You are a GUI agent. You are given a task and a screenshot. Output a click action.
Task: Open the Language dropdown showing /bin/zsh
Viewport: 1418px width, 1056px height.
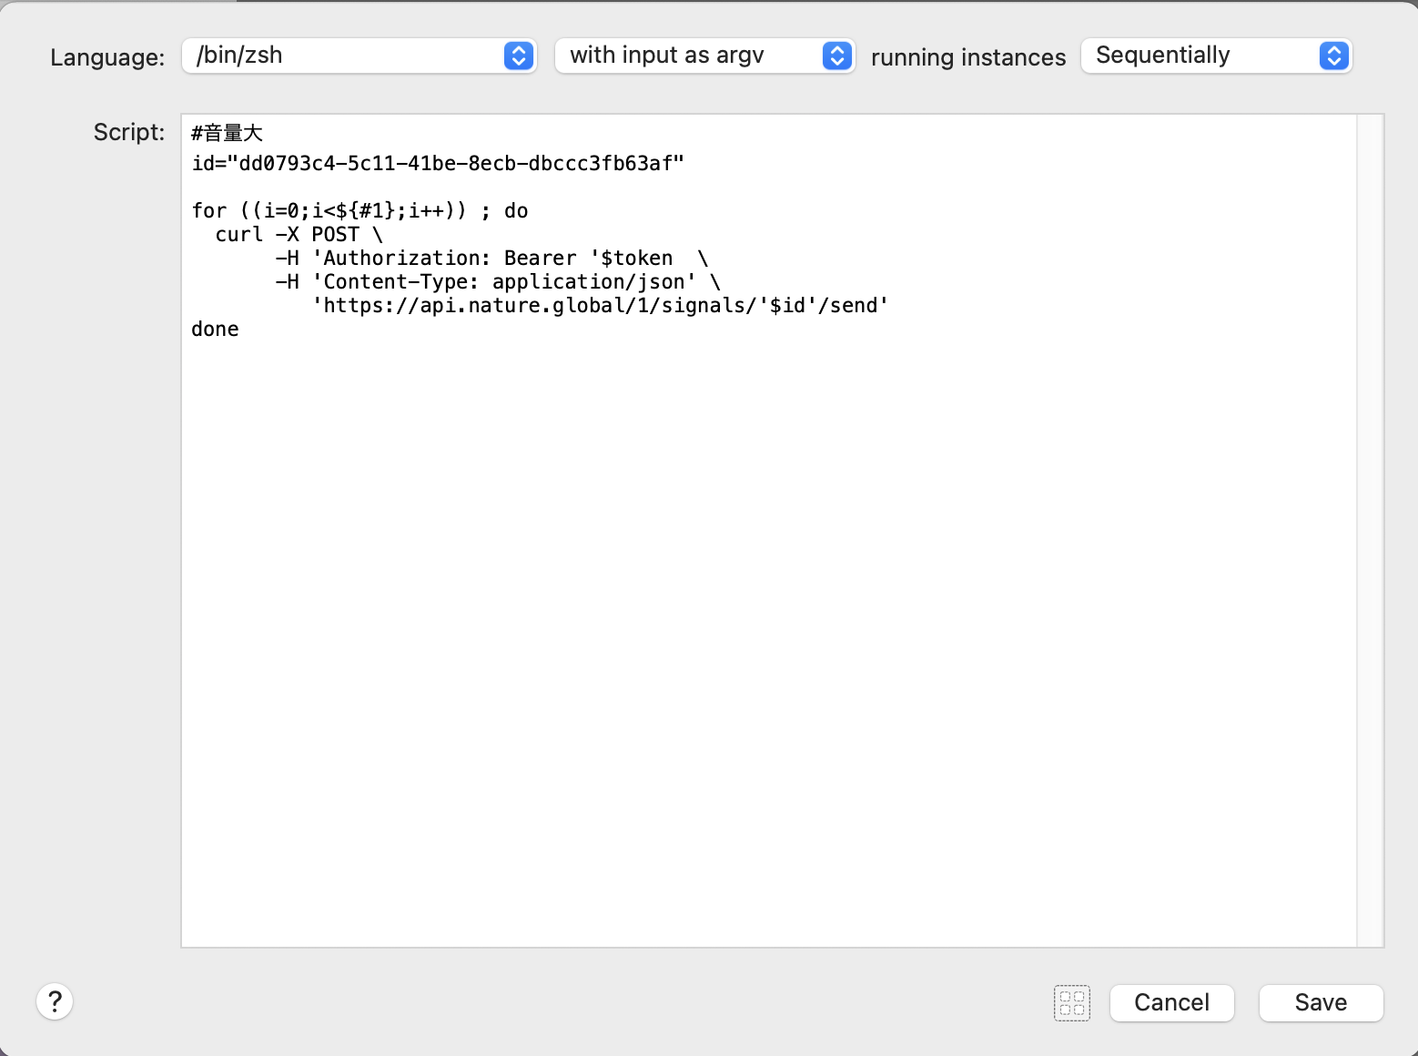(x=360, y=56)
